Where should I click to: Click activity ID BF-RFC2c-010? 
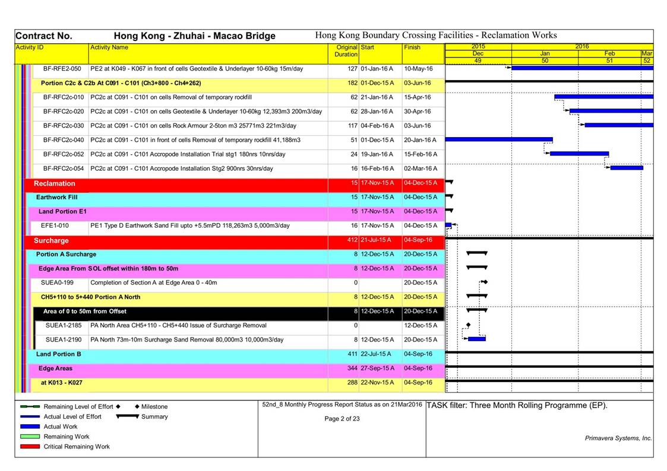point(64,97)
